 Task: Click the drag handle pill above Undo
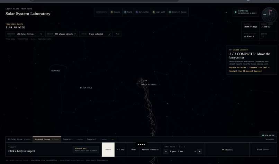[141, 144]
